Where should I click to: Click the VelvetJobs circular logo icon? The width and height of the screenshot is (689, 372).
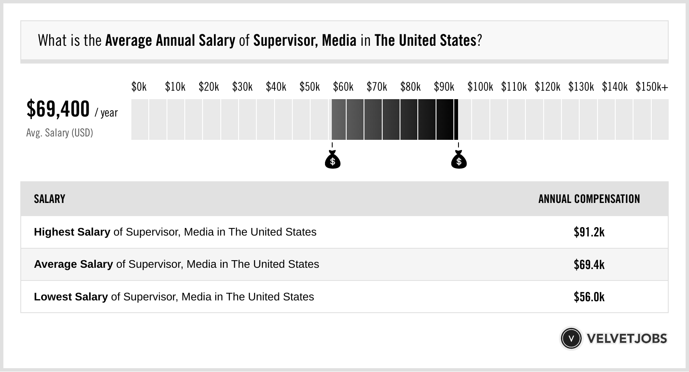point(571,339)
